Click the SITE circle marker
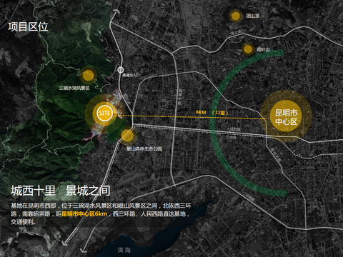Image resolution: width=343 pixels, height=257 pixels. coord(104,113)
